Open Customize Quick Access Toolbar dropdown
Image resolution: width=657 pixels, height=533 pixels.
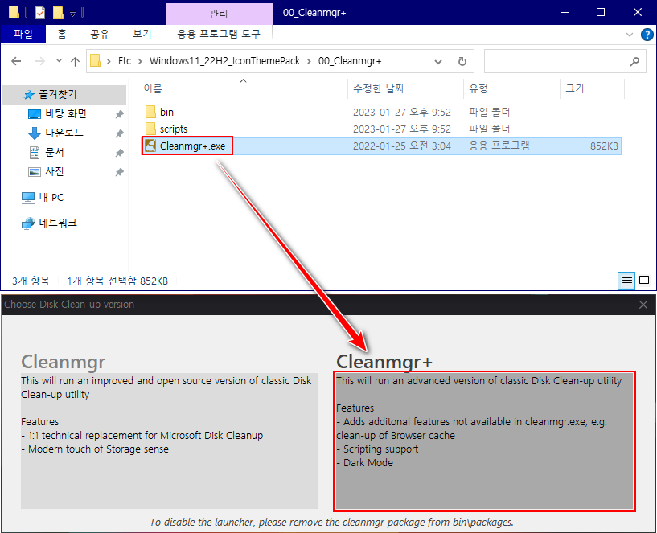click(x=72, y=14)
